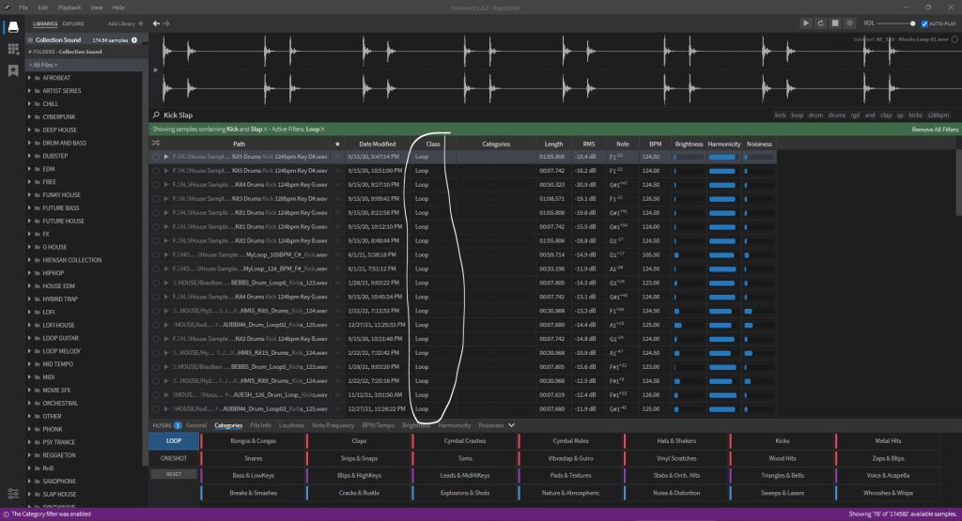The width and height of the screenshot is (962, 521).
Task: Collapse the FOLDERS - Collection Sound section
Action: [29, 53]
